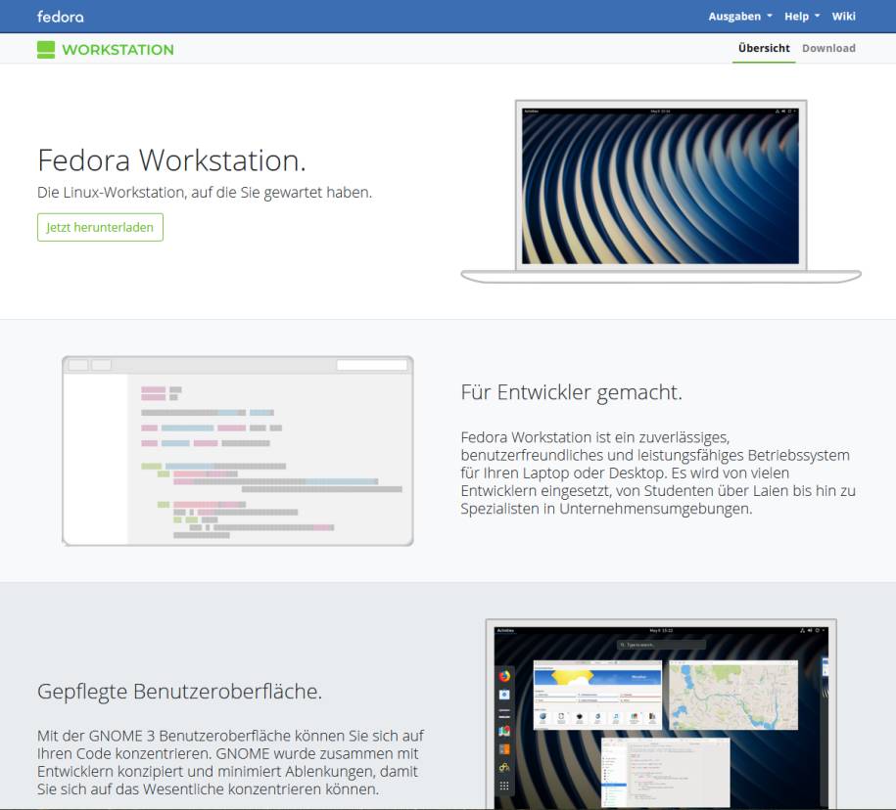Screen dimensions: 896x810
Task: Open the Software icon in the dock
Action: point(505,748)
